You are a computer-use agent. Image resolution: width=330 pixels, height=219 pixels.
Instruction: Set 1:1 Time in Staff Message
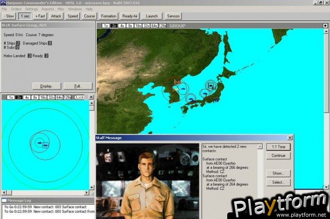coord(279,147)
